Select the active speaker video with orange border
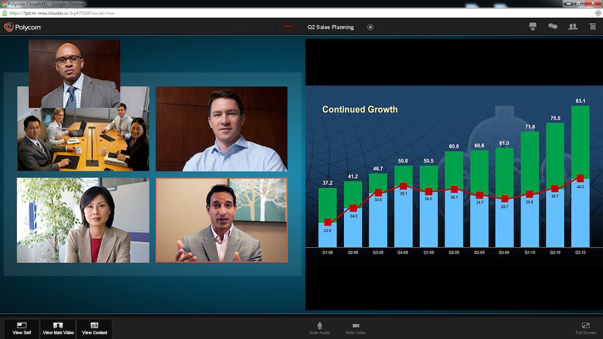 click(221, 220)
